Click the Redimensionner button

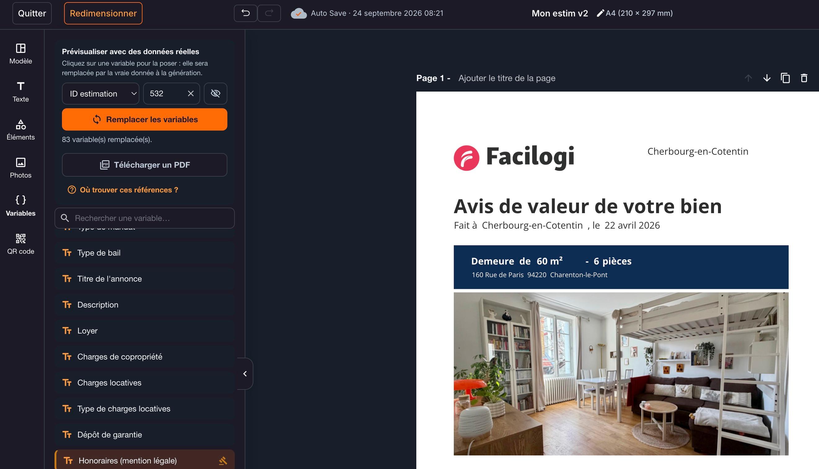(103, 13)
